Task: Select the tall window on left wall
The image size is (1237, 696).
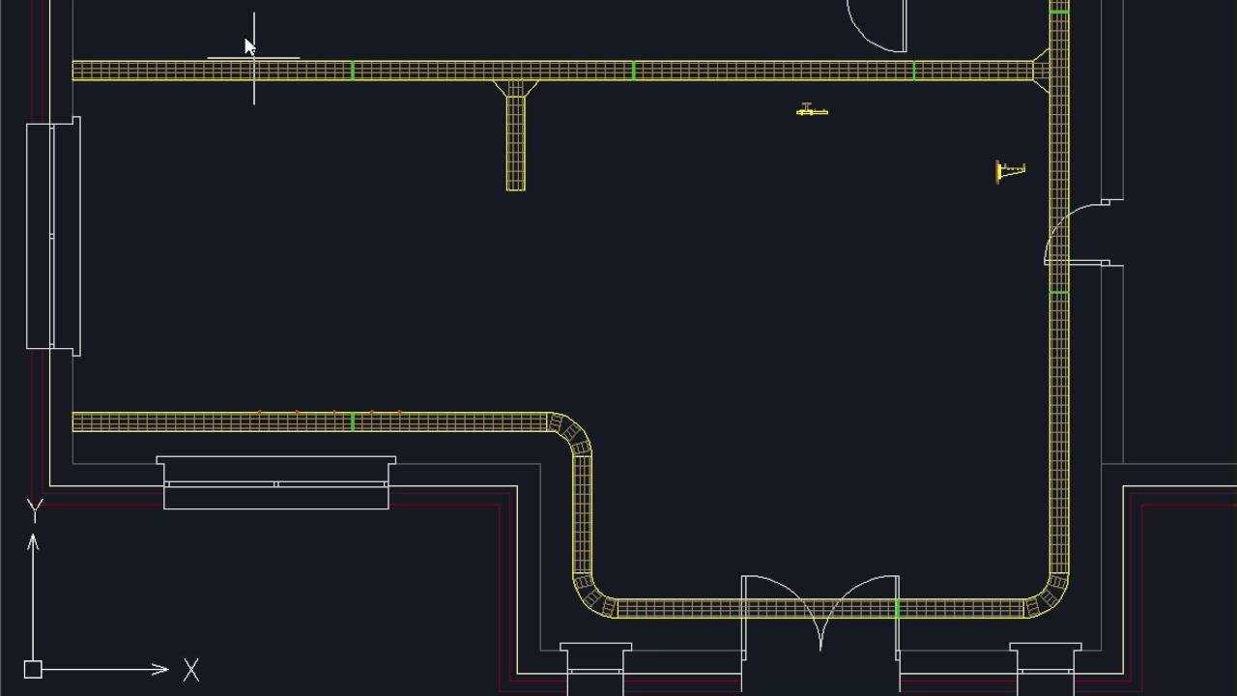Action: tap(53, 236)
